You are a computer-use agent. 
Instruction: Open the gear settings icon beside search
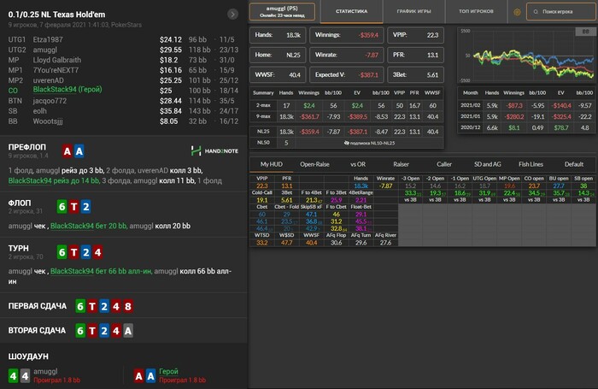coord(517,12)
